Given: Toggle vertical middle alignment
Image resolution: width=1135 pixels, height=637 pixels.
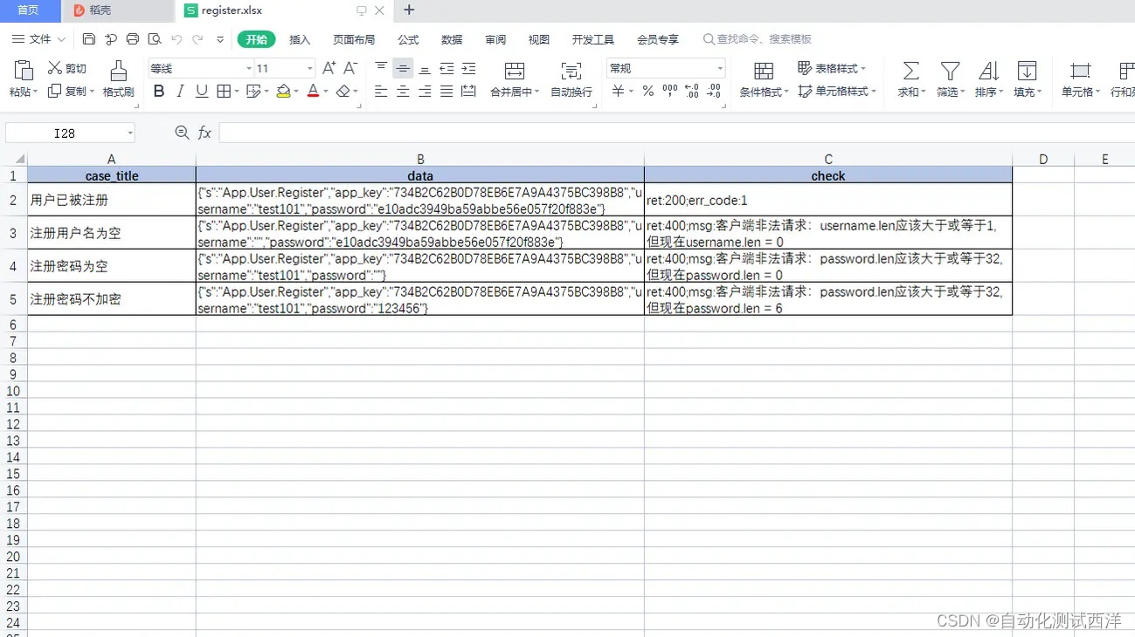Looking at the screenshot, I should tap(403, 68).
